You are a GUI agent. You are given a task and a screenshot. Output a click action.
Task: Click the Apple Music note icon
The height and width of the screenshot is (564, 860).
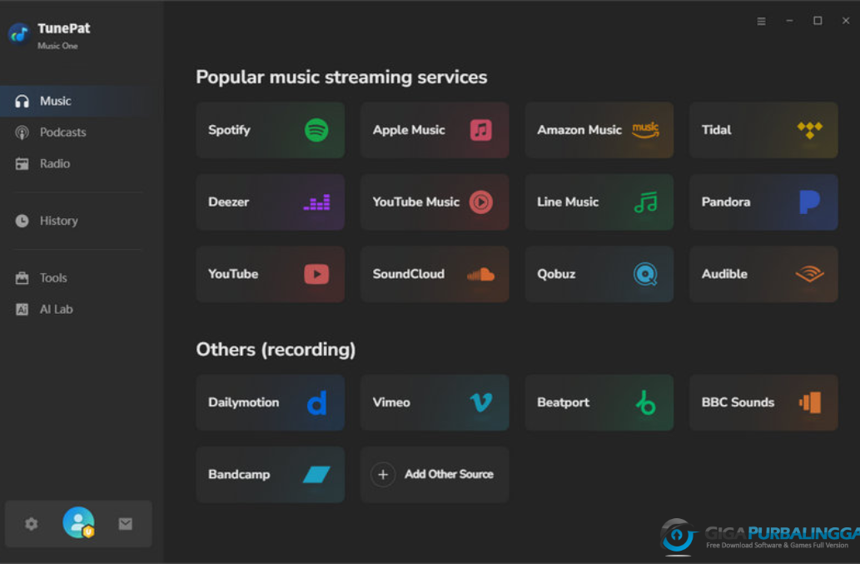(x=480, y=130)
